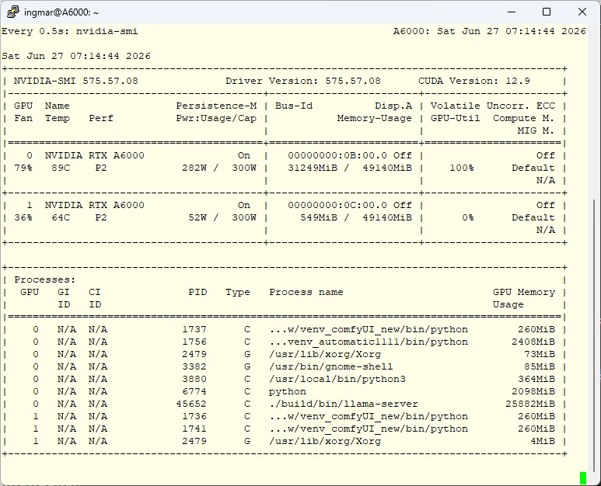Click the 'Bus-Id' column header
The height and width of the screenshot is (486, 601).
pos(294,106)
